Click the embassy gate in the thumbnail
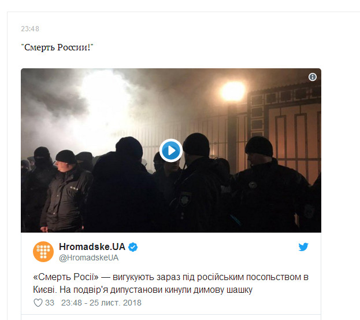 (x=285, y=128)
